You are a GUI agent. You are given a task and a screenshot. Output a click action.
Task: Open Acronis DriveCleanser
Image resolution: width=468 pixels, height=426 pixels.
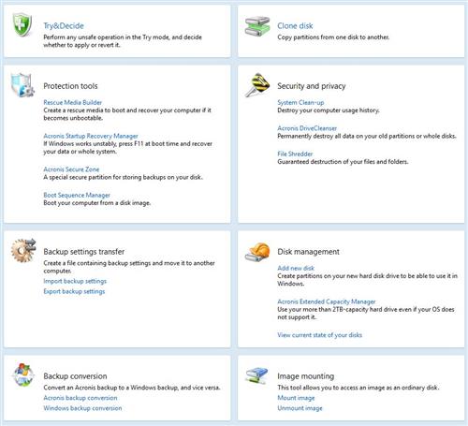(x=307, y=128)
